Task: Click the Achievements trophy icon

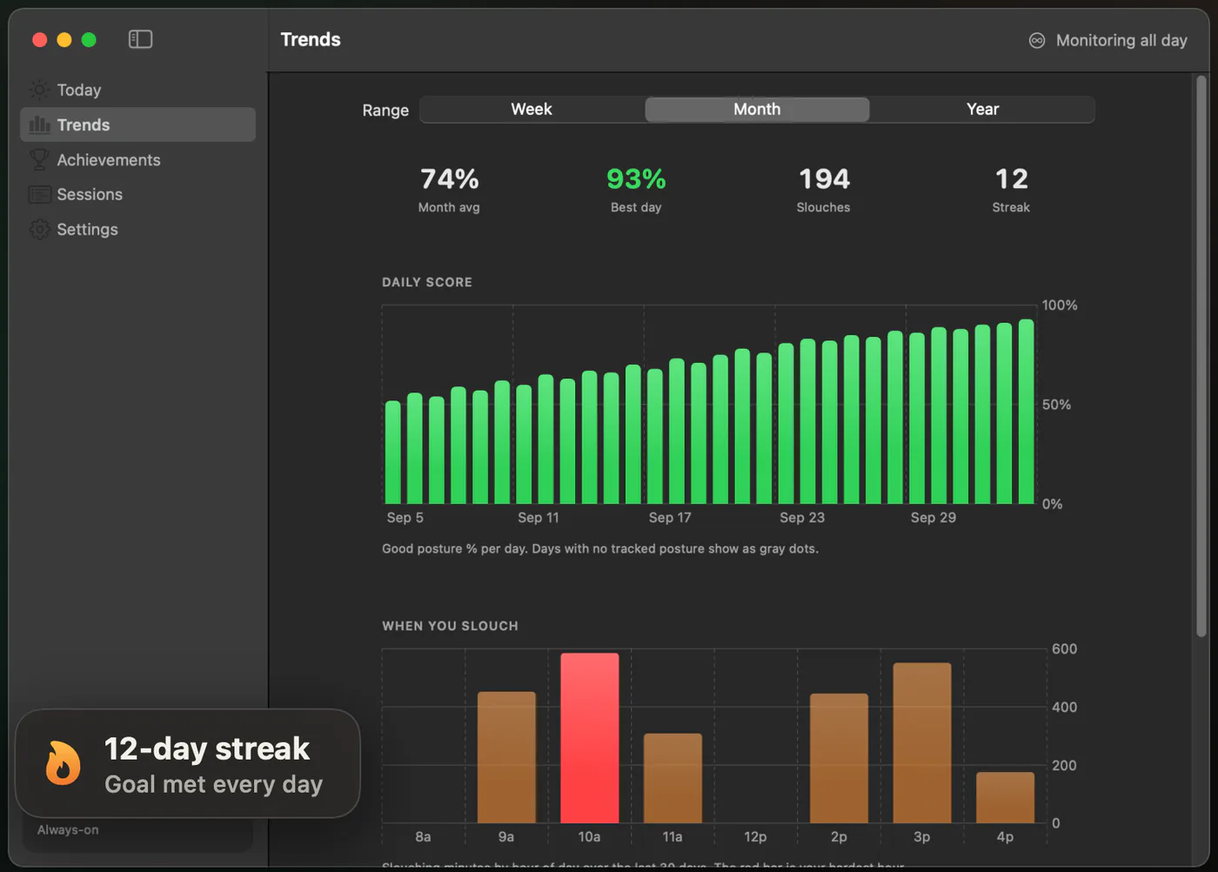Action: pyautogui.click(x=39, y=159)
